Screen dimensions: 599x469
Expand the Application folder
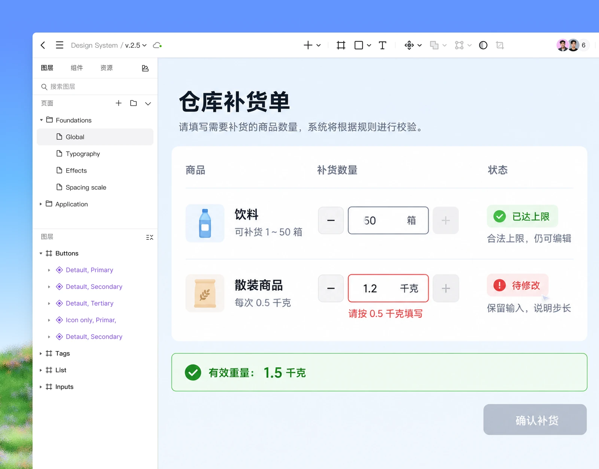coord(41,204)
